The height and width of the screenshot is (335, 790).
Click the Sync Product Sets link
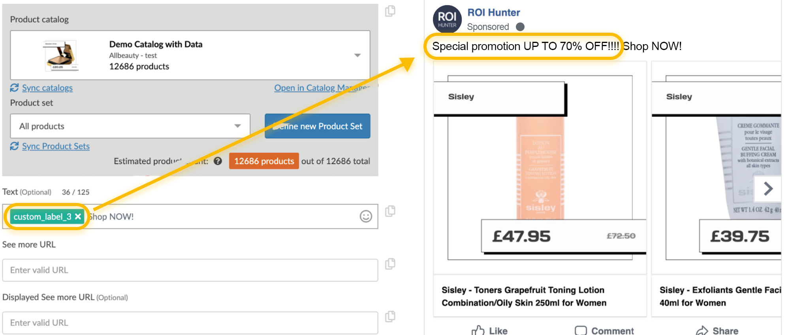point(56,146)
